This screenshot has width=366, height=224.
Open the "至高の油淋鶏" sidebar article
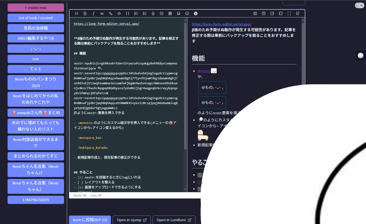tap(36, 28)
